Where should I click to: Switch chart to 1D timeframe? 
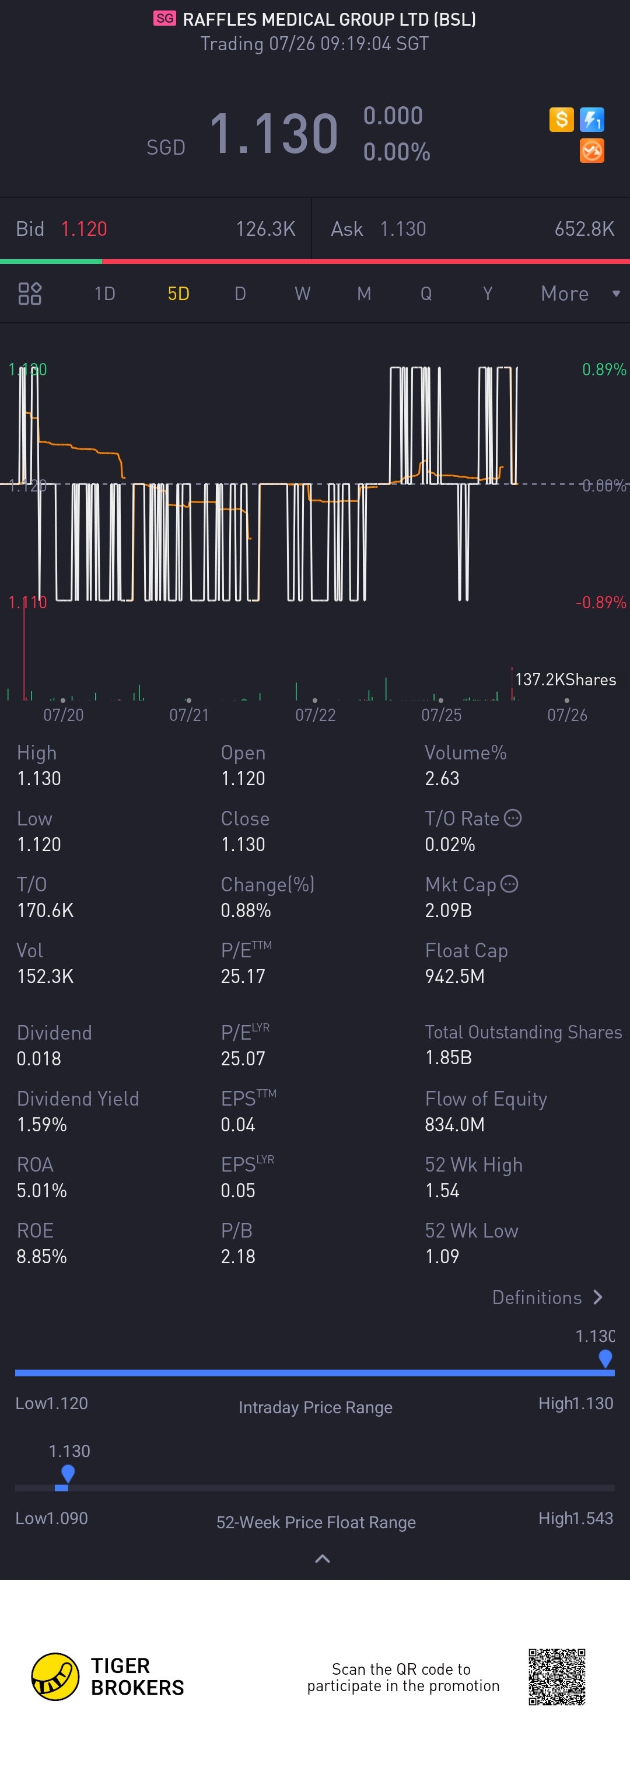tap(104, 294)
